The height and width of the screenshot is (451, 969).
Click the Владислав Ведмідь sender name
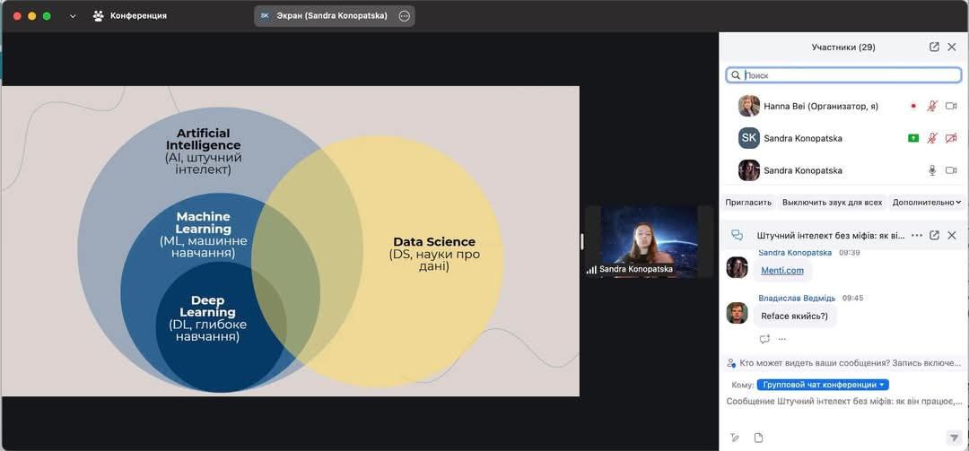797,298
